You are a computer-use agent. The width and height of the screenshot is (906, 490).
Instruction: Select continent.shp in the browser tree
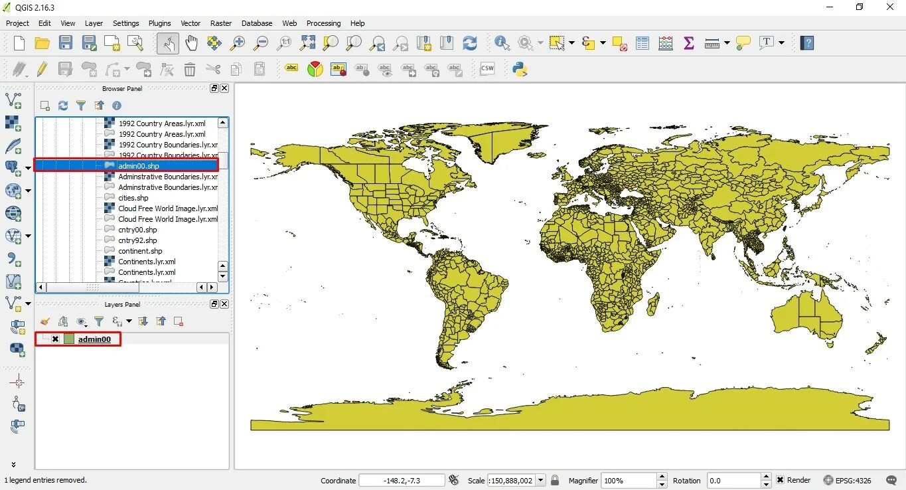140,251
